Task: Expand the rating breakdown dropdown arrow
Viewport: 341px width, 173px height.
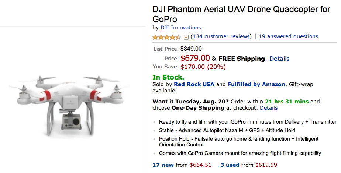Action: 186,37
